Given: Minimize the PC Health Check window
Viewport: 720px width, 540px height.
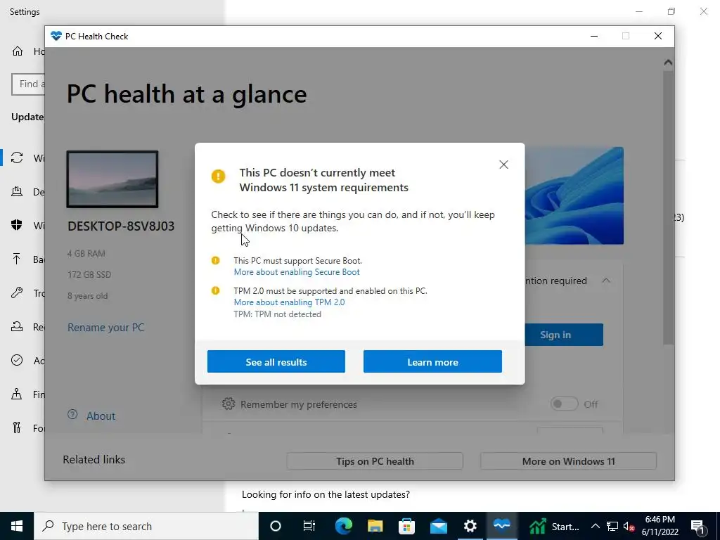Looking at the screenshot, I should coord(594,37).
